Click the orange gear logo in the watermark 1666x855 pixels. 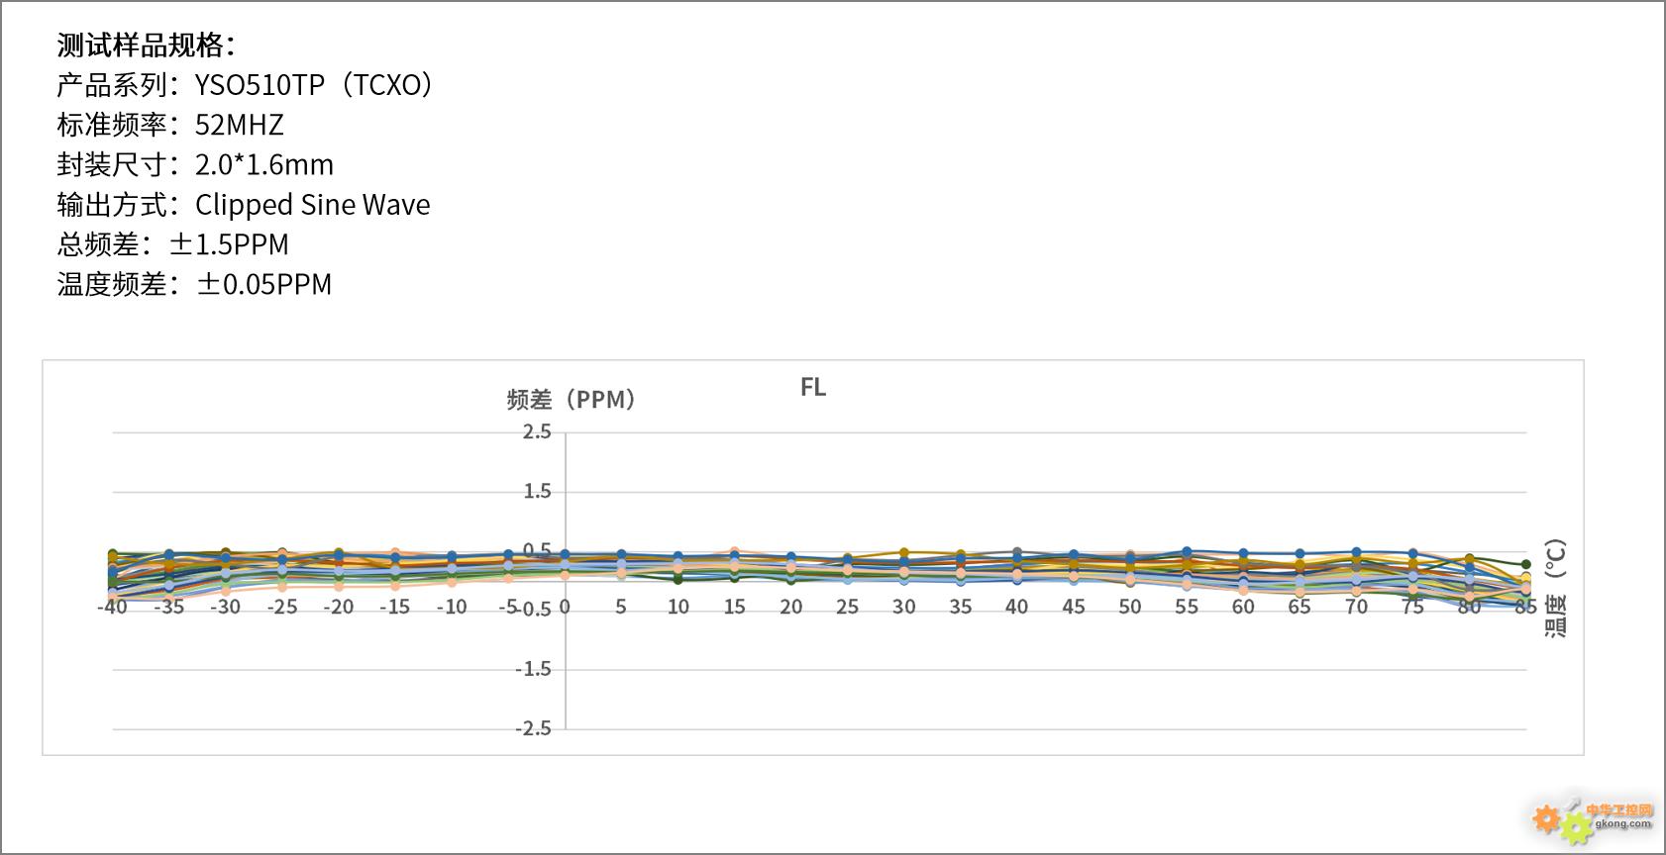[1546, 818]
